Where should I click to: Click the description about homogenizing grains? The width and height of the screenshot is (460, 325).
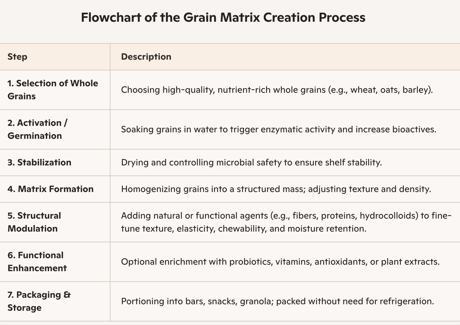tap(276, 189)
